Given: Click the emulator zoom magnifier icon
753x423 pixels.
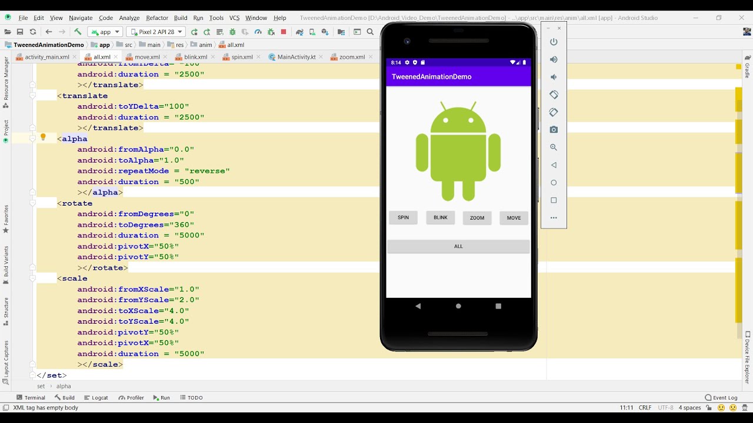Looking at the screenshot, I should (554, 147).
